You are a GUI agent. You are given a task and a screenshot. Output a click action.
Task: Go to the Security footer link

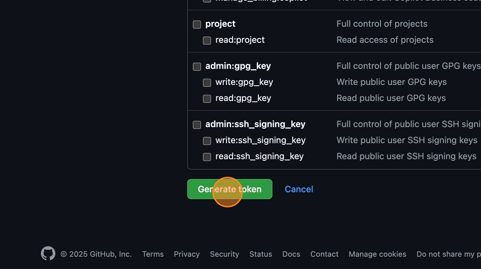coord(225,254)
